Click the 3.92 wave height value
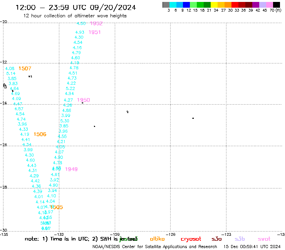This screenshot has width=285, height=250. 54,180
